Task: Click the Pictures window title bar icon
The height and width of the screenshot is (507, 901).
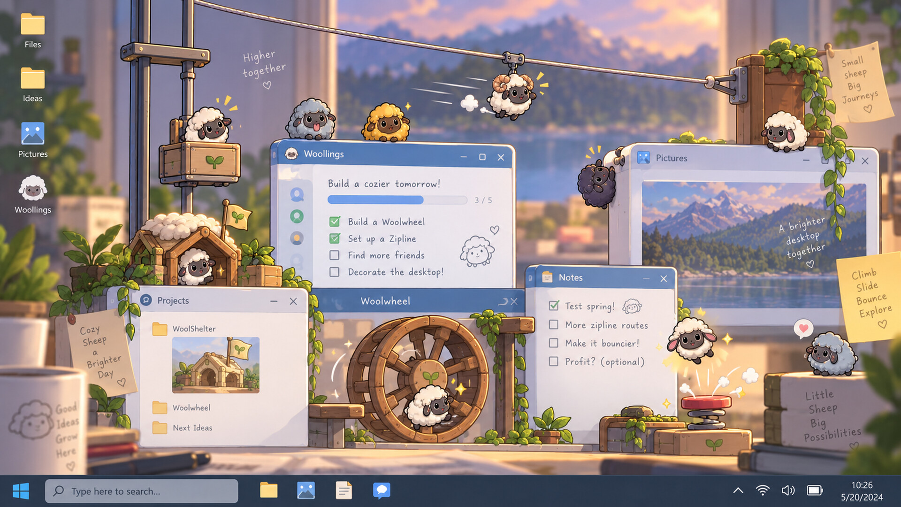Action: pos(643,158)
